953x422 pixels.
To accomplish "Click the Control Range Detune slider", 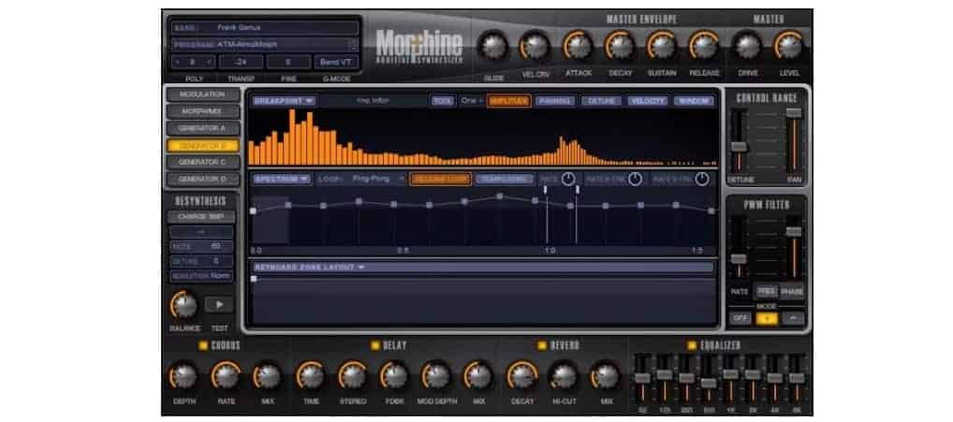I will (739, 146).
